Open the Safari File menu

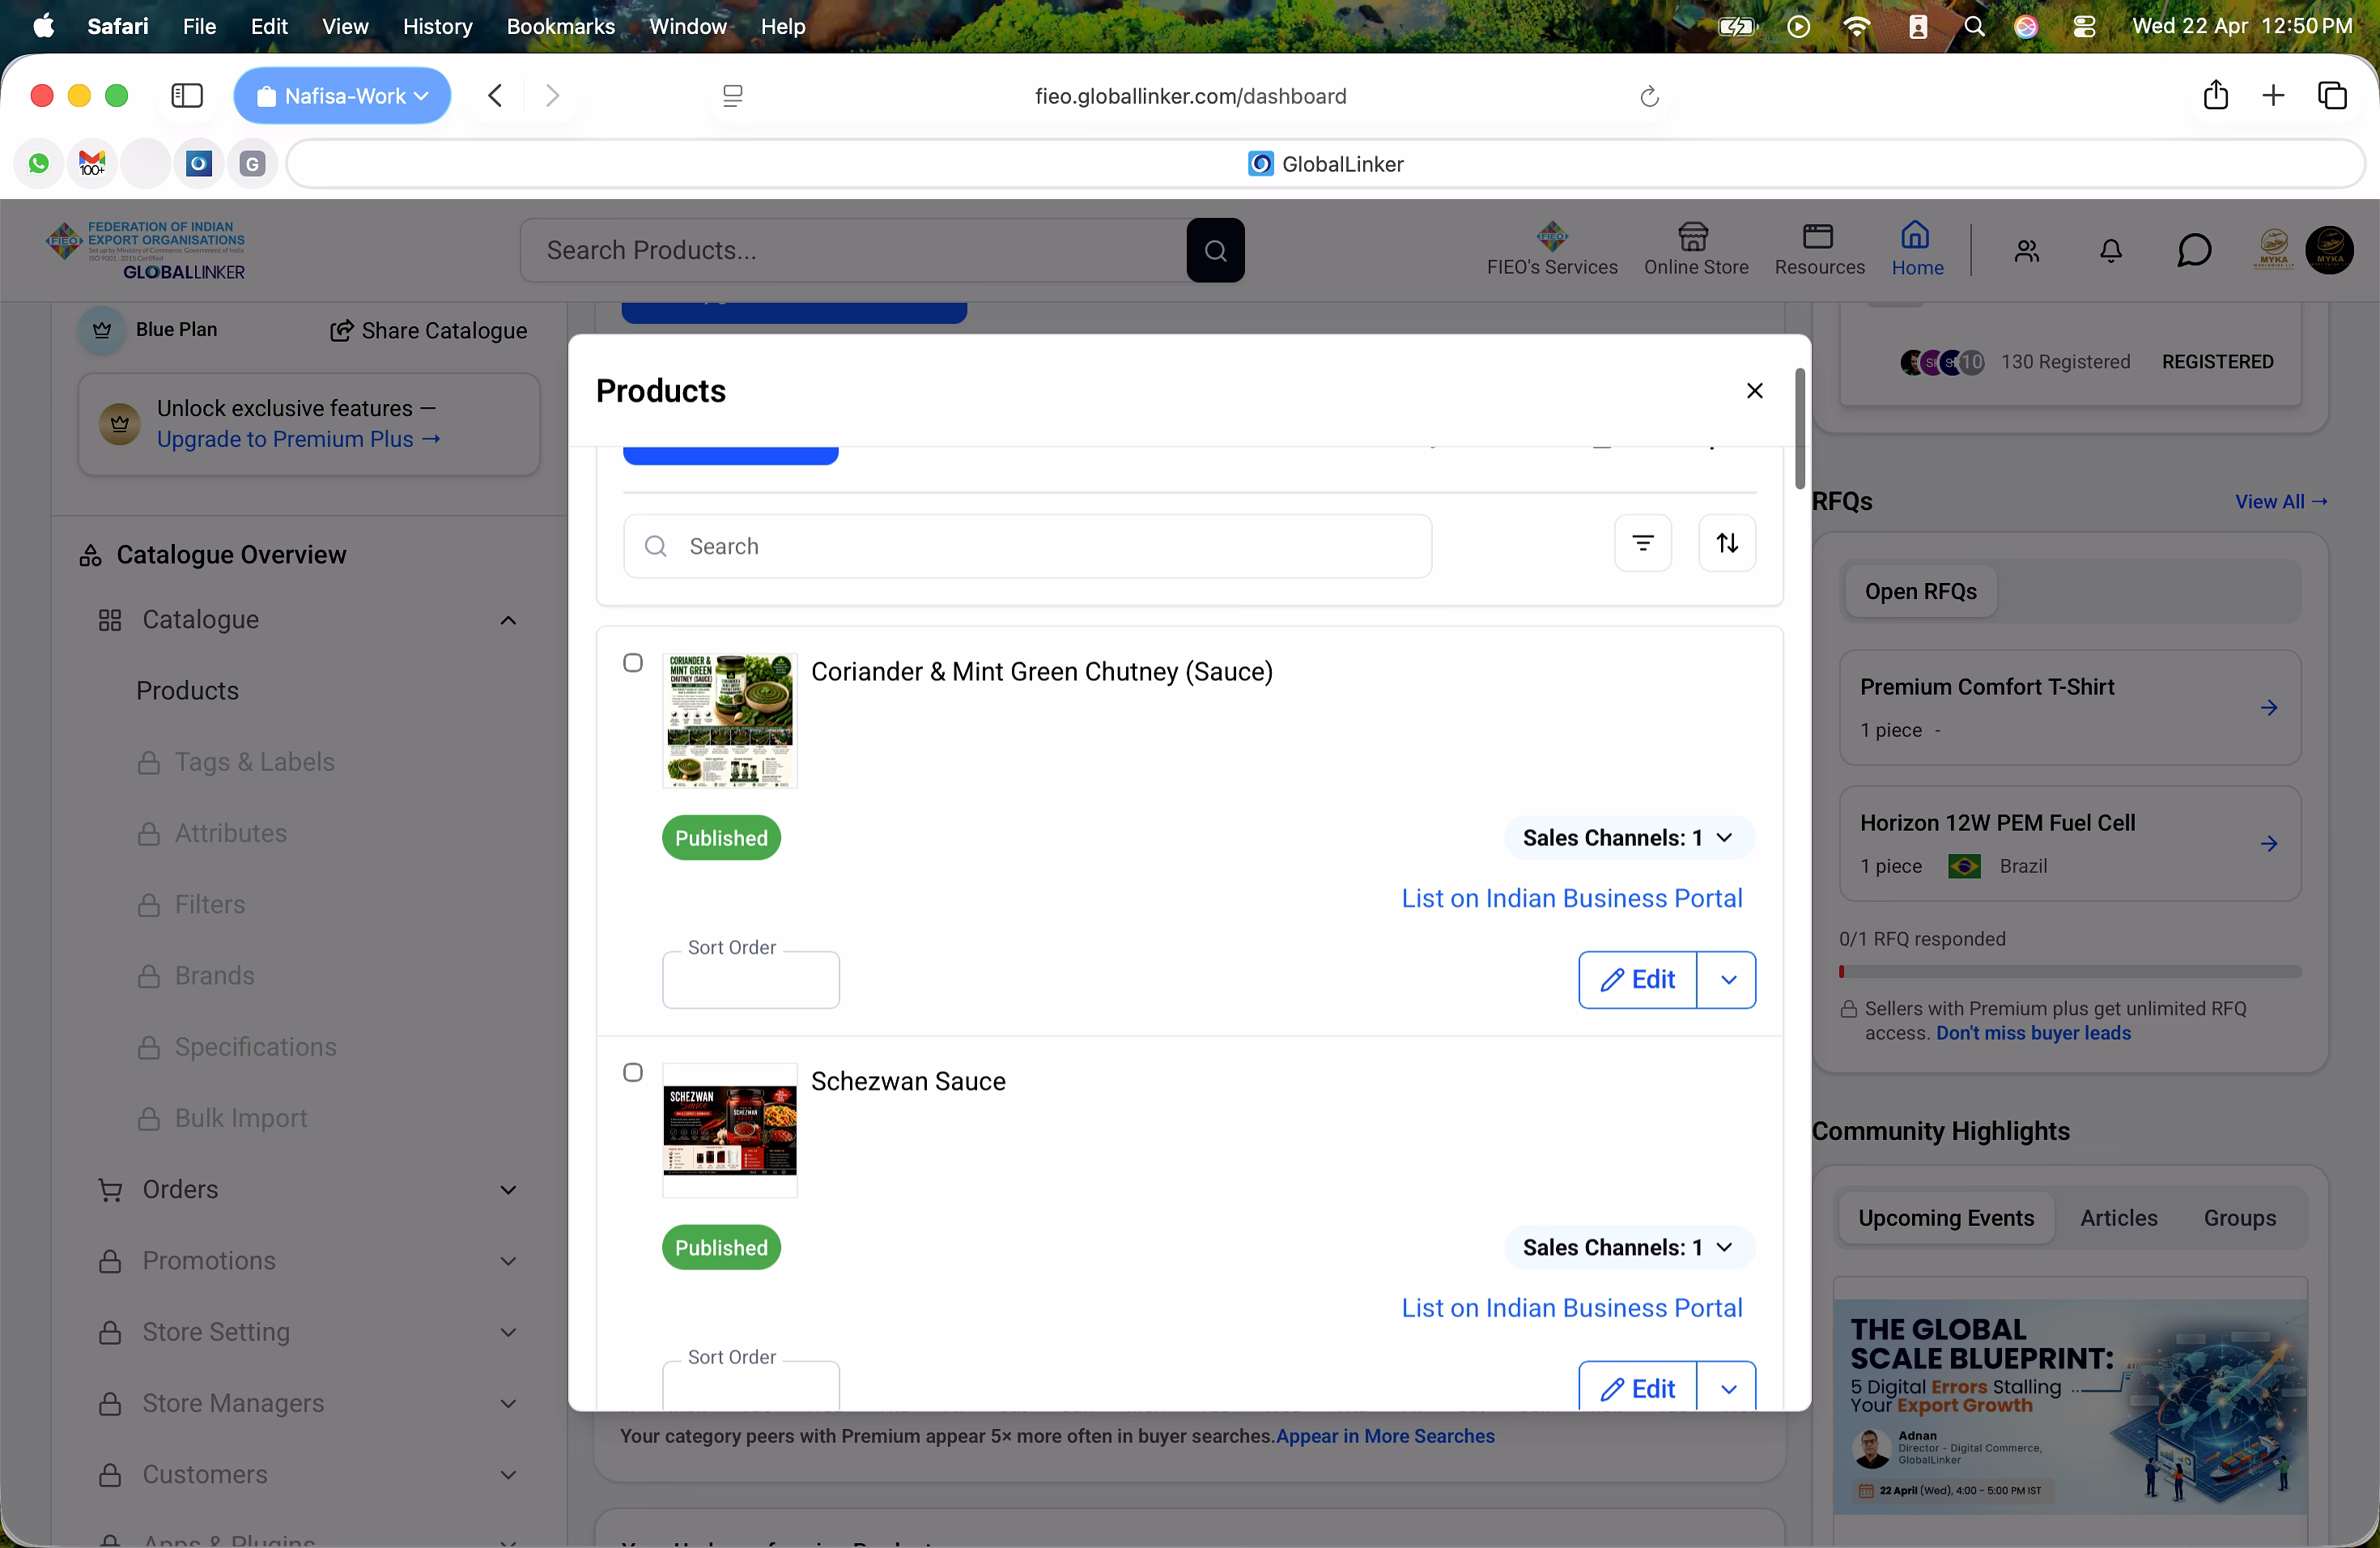coord(199,26)
